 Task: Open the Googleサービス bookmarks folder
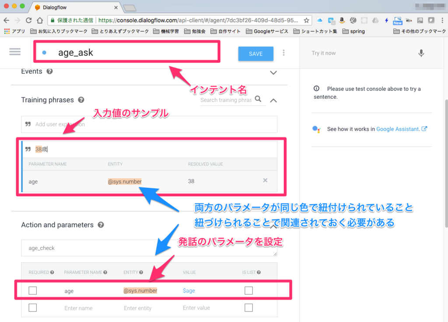(x=267, y=31)
